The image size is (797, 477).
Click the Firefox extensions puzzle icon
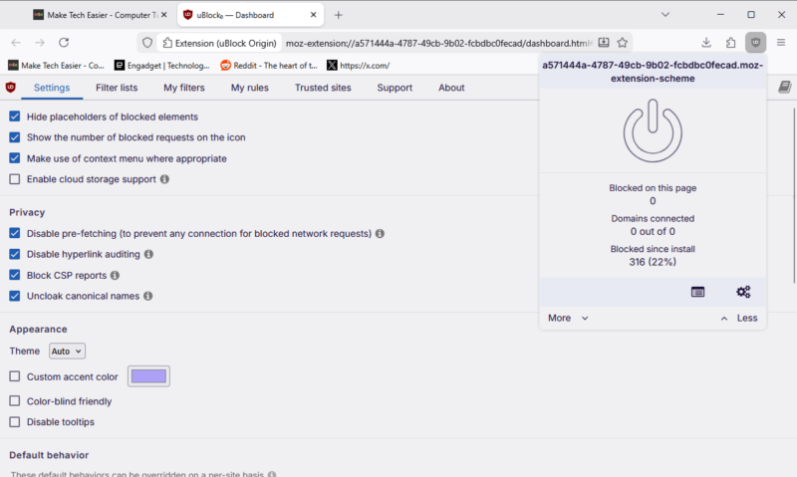(731, 43)
